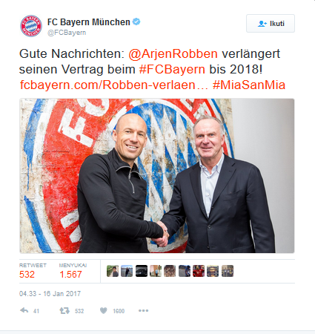This screenshot has height=334, width=315.
Task: Click the FC Bayern München profile avatar
Action: pyautogui.click(x=31, y=26)
